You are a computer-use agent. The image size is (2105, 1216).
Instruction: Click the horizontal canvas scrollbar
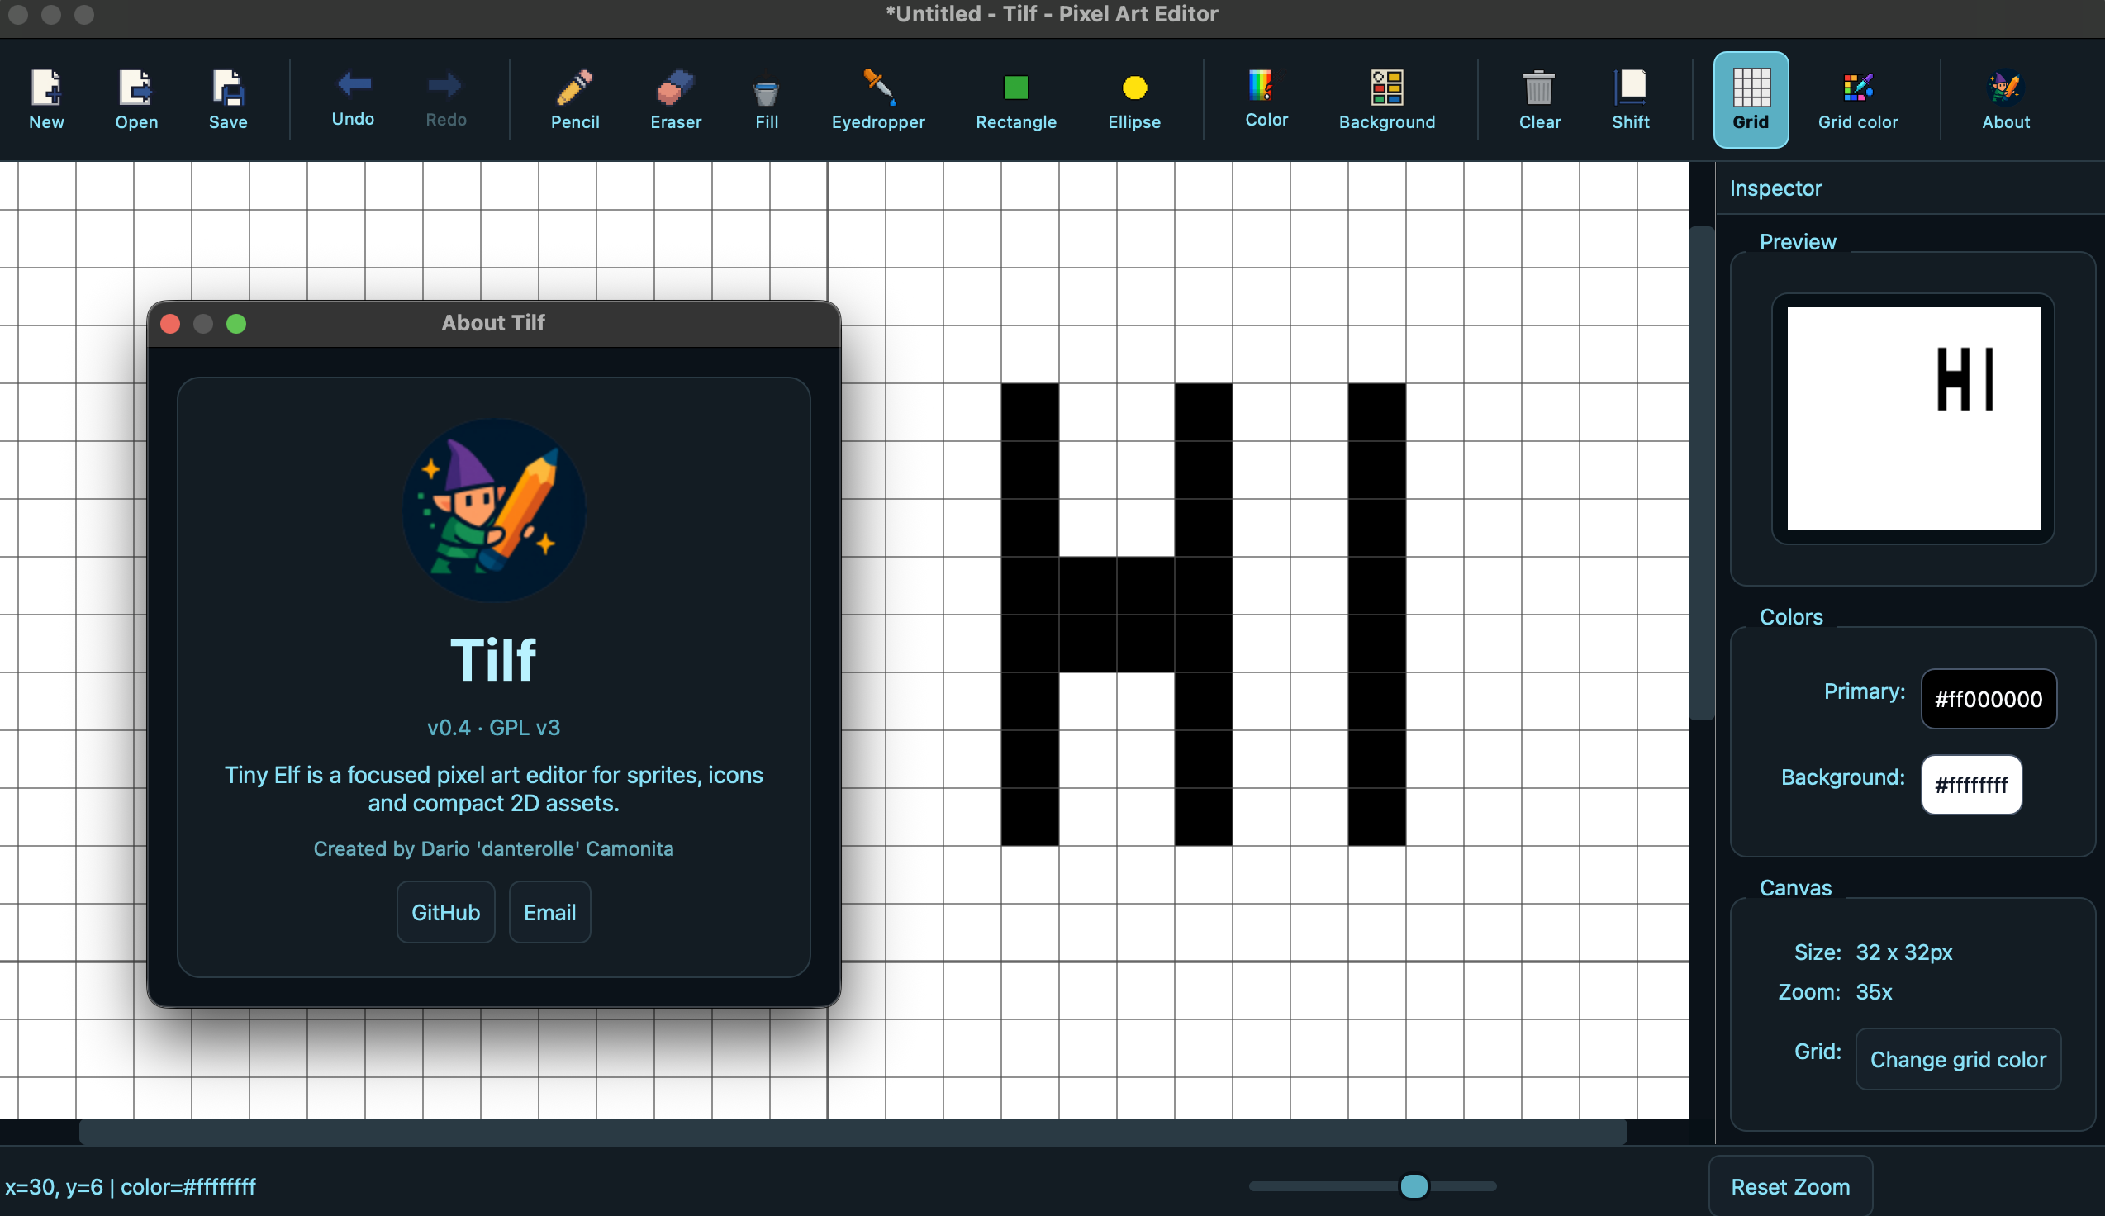pyautogui.click(x=853, y=1133)
